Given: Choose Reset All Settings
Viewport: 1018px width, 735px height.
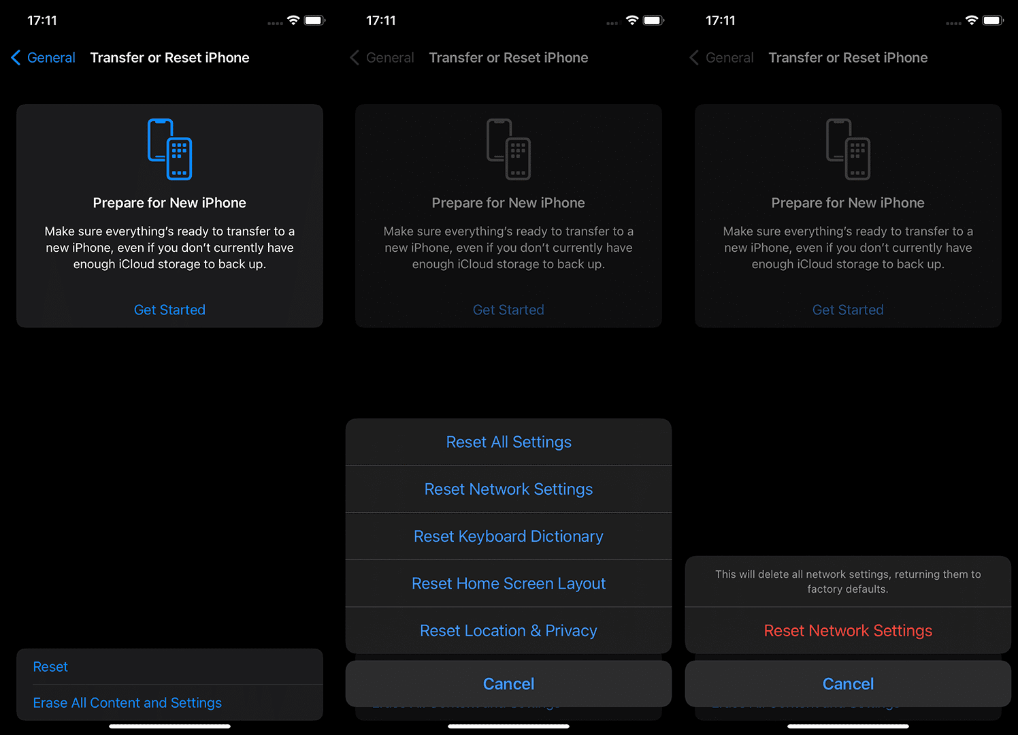Looking at the screenshot, I should (x=508, y=442).
